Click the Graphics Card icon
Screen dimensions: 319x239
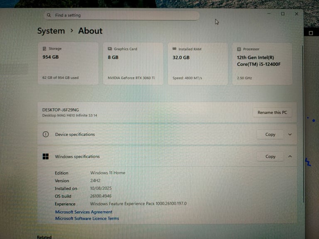click(110, 49)
